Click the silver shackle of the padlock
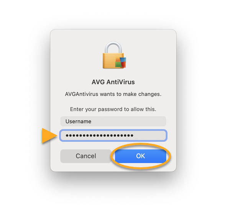The height and width of the screenshot is (206, 230). click(x=113, y=47)
